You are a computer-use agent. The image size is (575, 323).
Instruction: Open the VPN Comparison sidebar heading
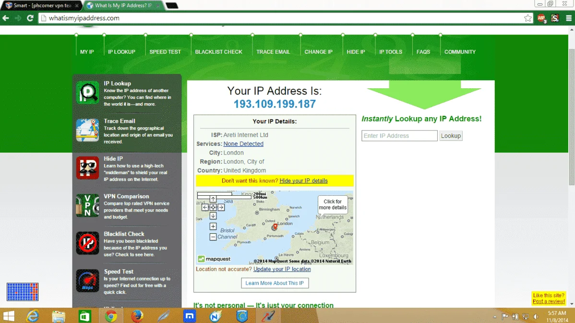click(126, 196)
